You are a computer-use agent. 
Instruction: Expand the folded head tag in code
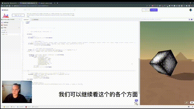(28, 22)
